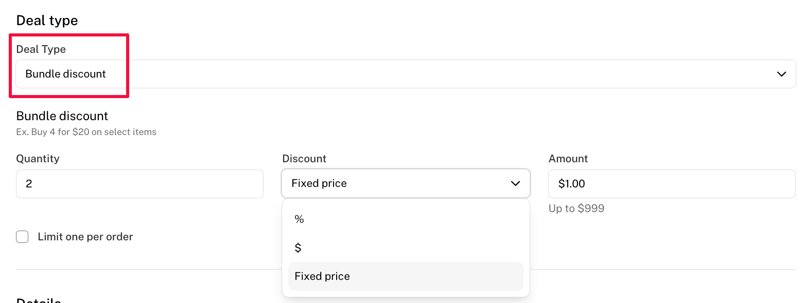Viewport: 804px width, 303px height.
Task: Click the Bundle discount section subheading
Action: [x=62, y=116]
